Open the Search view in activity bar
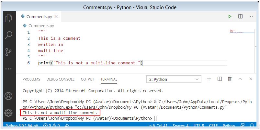This screenshot has height=130, width=260. point(8,35)
